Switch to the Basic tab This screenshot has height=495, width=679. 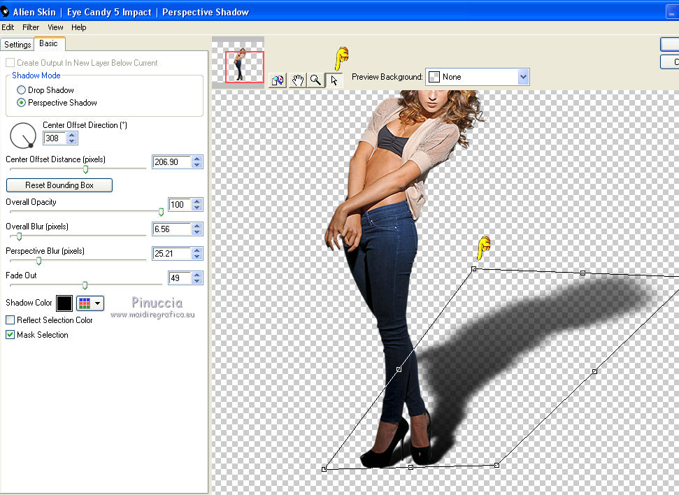tap(48, 43)
